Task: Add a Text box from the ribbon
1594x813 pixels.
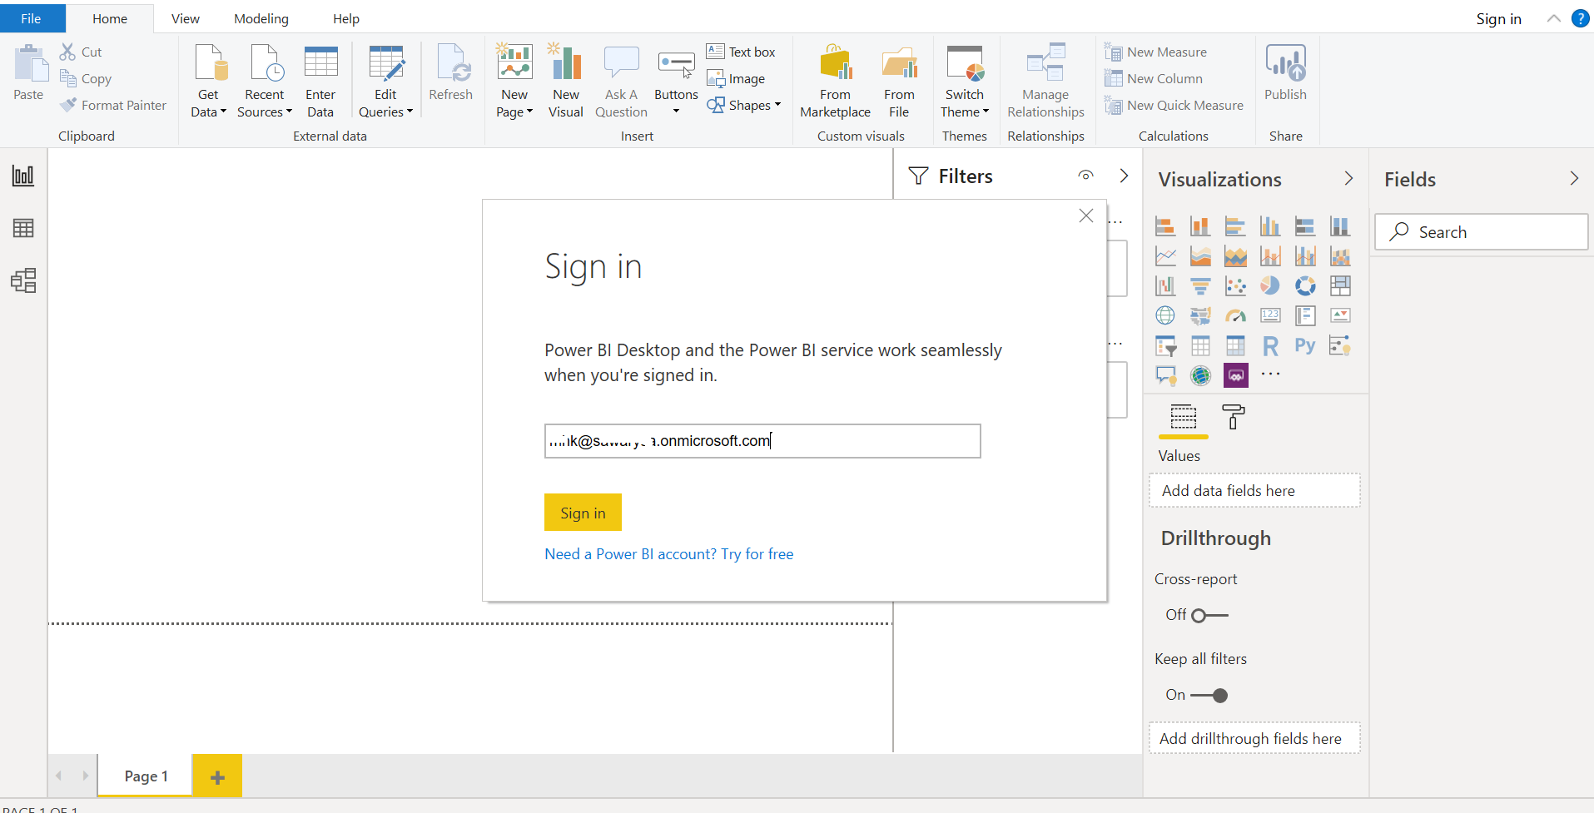Action: tap(741, 52)
